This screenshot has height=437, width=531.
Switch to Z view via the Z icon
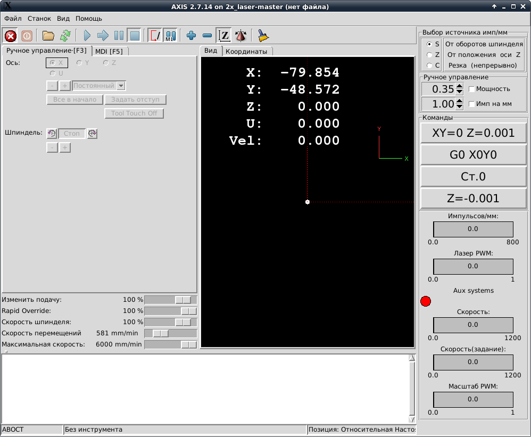click(x=225, y=36)
